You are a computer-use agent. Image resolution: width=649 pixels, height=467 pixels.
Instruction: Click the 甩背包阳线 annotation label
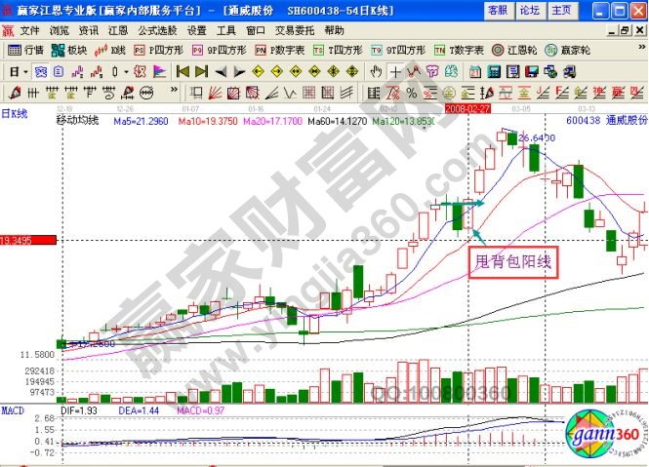tap(513, 261)
